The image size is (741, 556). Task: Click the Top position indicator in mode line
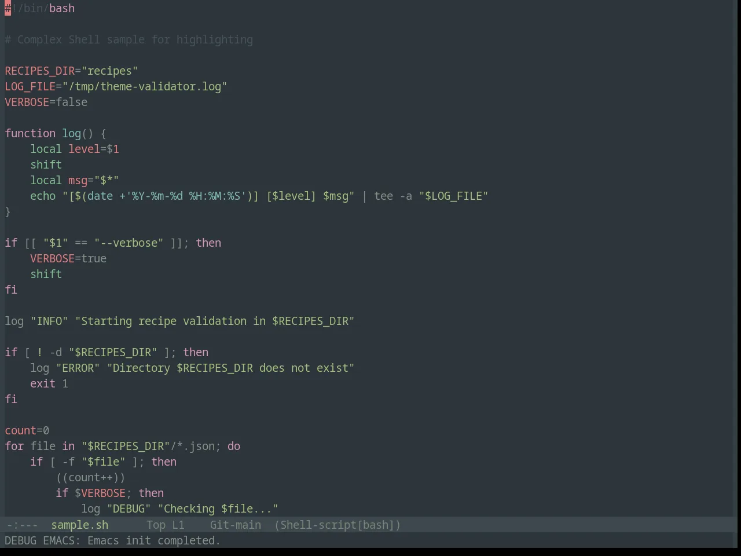point(156,525)
